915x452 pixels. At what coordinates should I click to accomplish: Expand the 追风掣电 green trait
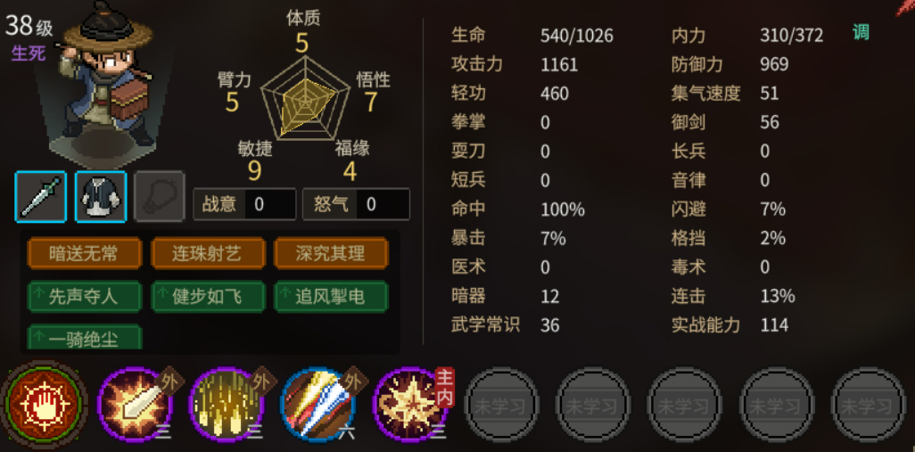pos(331,297)
